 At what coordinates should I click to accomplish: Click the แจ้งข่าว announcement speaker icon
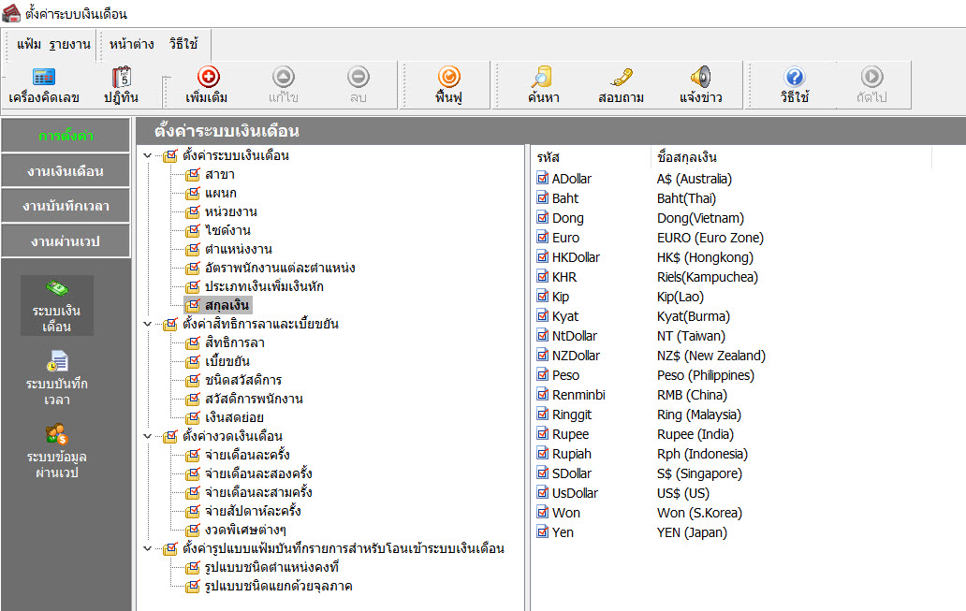700,77
